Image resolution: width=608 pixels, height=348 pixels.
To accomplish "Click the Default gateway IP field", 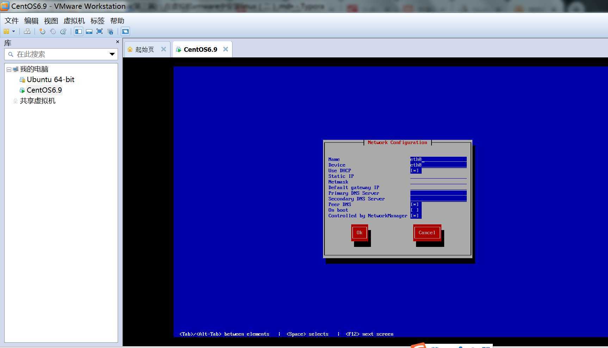I will pyautogui.click(x=438, y=187).
